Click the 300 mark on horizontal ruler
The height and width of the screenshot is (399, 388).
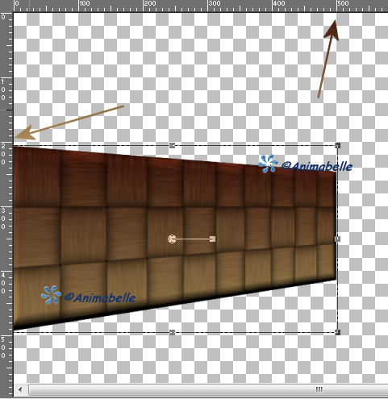click(x=215, y=3)
